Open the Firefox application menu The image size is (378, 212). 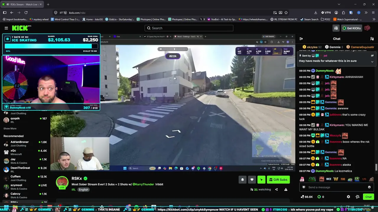pos(373,13)
